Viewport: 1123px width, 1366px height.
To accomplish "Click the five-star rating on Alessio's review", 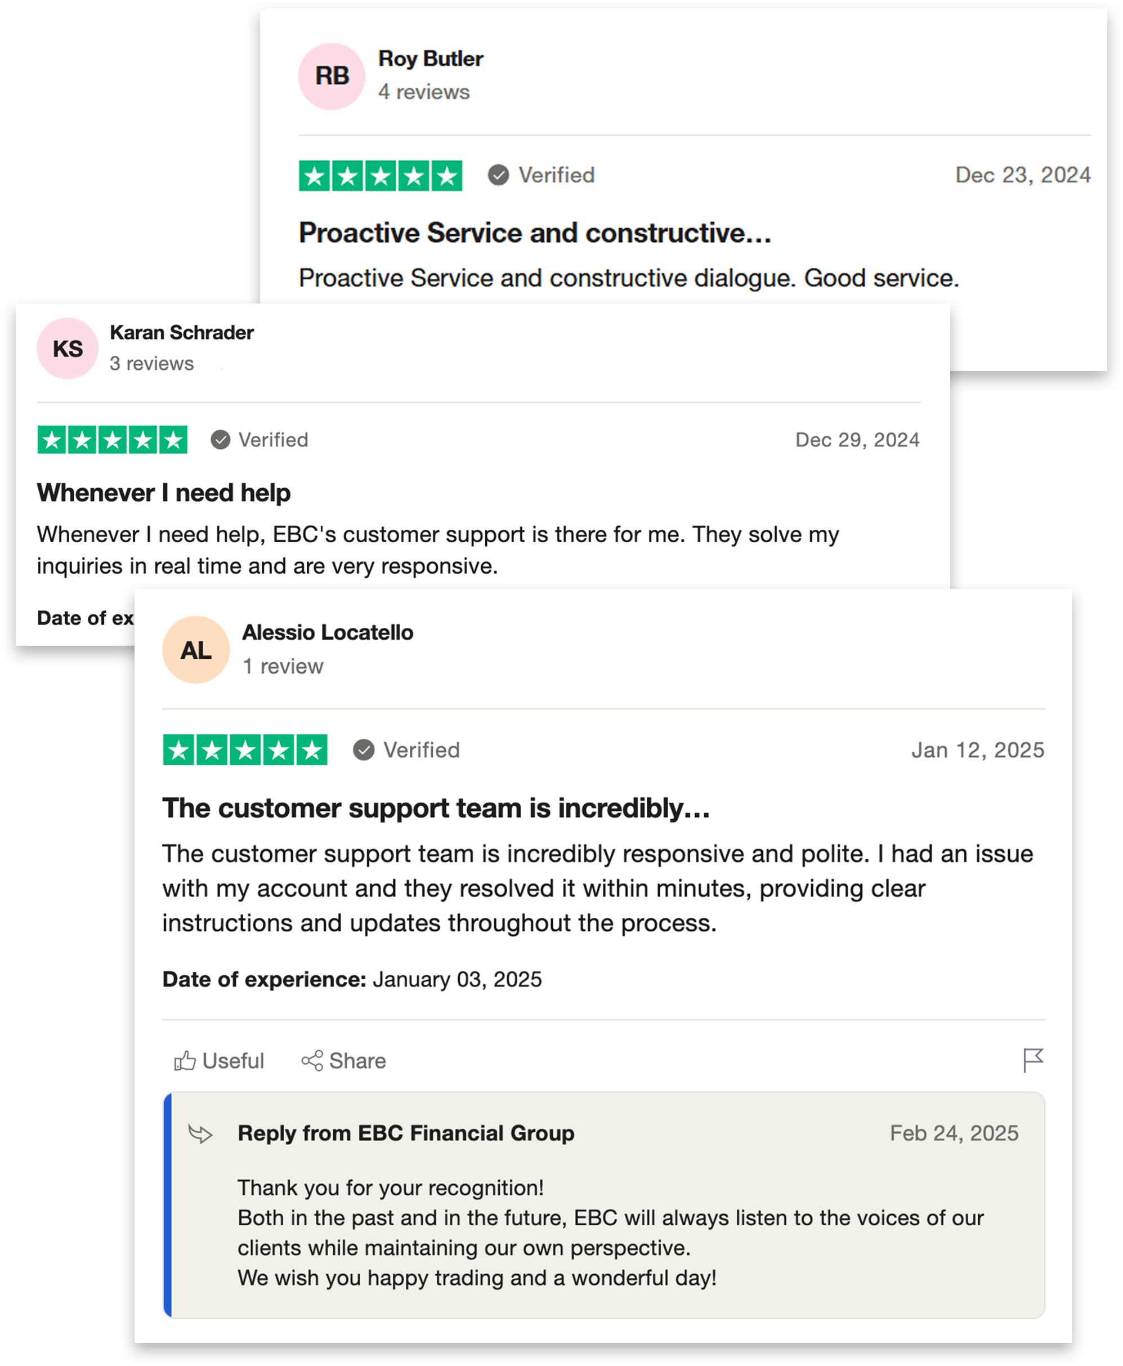I will [245, 750].
